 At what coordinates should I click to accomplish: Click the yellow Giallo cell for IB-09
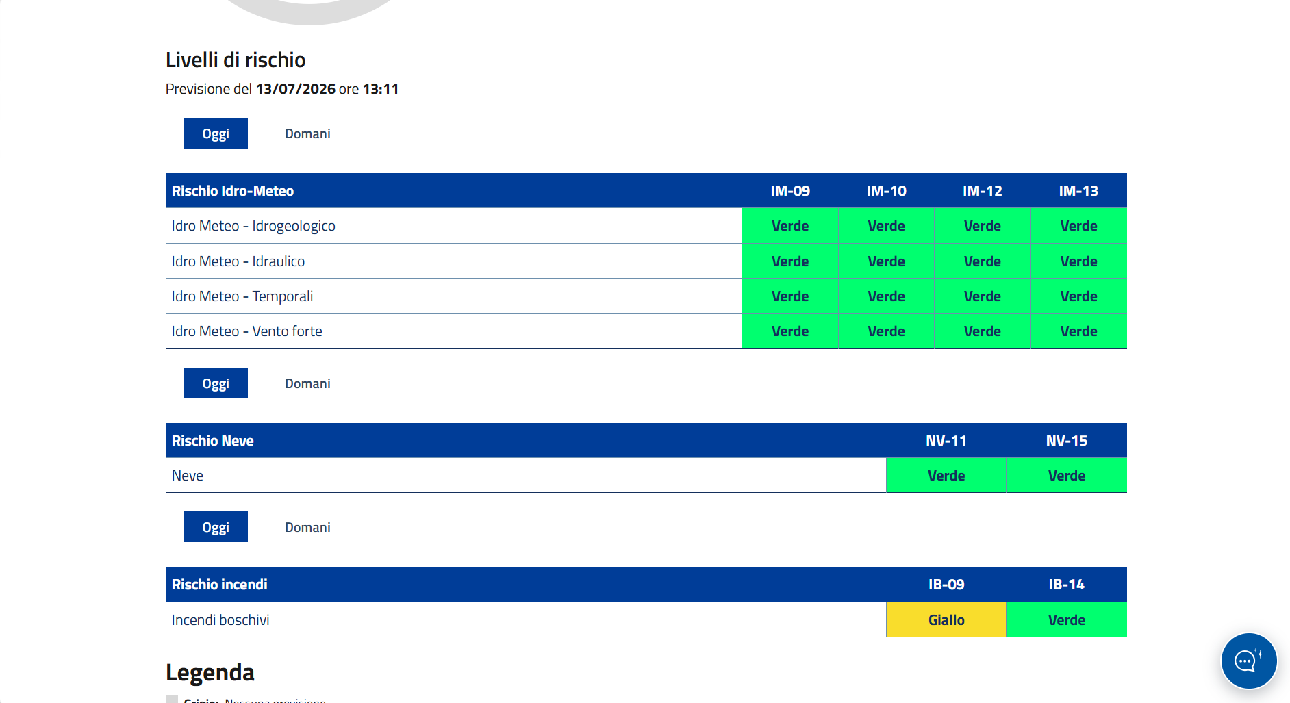click(x=946, y=619)
